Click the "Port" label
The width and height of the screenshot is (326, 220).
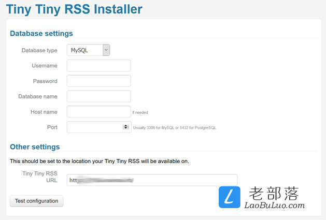pos(52,127)
